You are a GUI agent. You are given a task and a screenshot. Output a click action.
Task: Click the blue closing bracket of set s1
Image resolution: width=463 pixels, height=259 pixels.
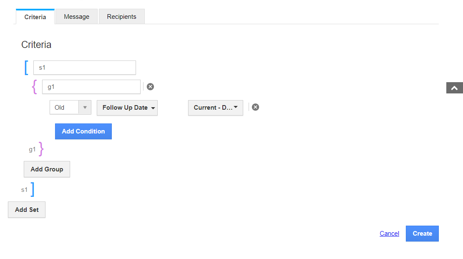[32, 189]
